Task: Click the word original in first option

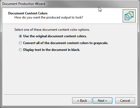Action: coord(41,36)
